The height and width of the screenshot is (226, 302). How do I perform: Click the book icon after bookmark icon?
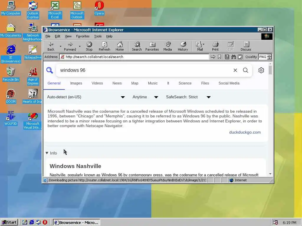click(227, 57)
